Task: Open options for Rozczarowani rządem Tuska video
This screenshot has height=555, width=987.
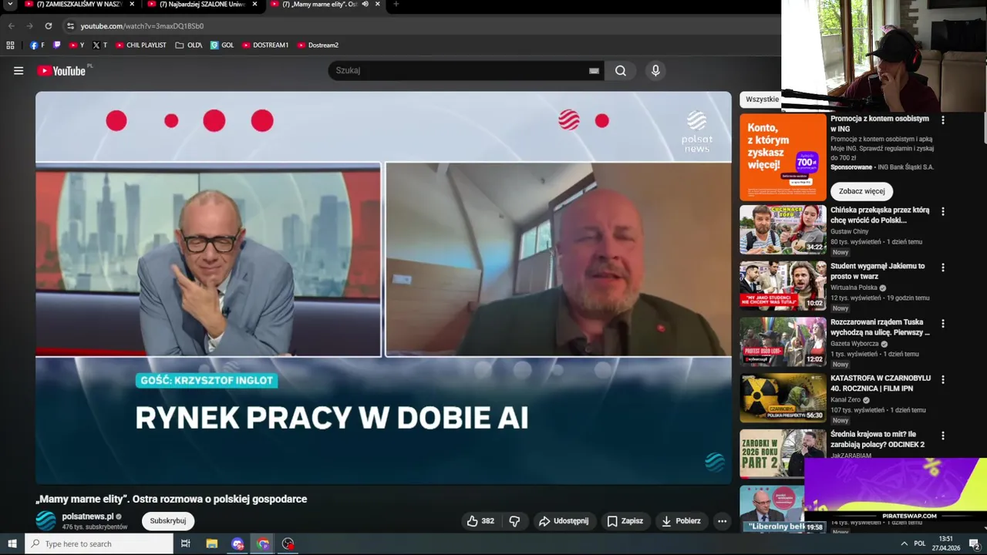Action: point(942,324)
